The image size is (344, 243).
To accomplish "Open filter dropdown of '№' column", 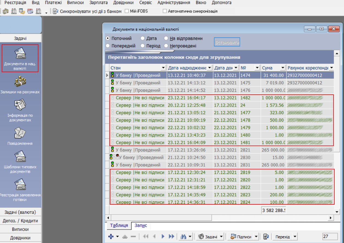I will (257, 68).
